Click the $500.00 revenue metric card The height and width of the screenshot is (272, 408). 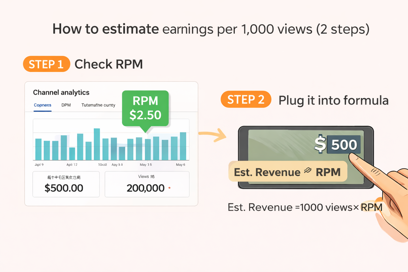click(x=66, y=184)
